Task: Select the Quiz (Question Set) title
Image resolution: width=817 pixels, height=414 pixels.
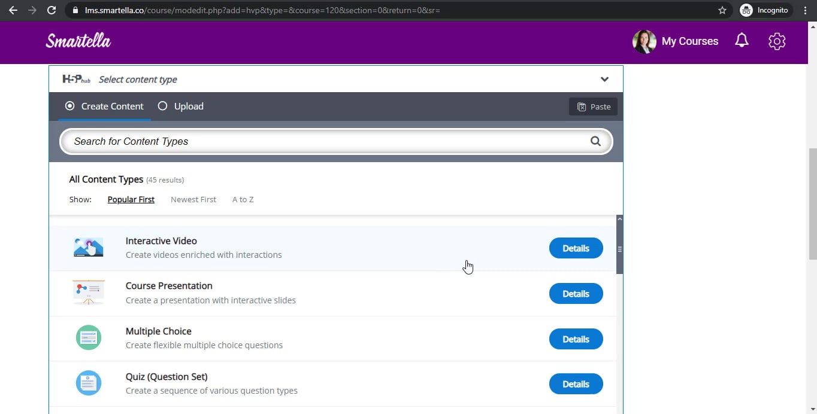Action: pyautogui.click(x=167, y=376)
